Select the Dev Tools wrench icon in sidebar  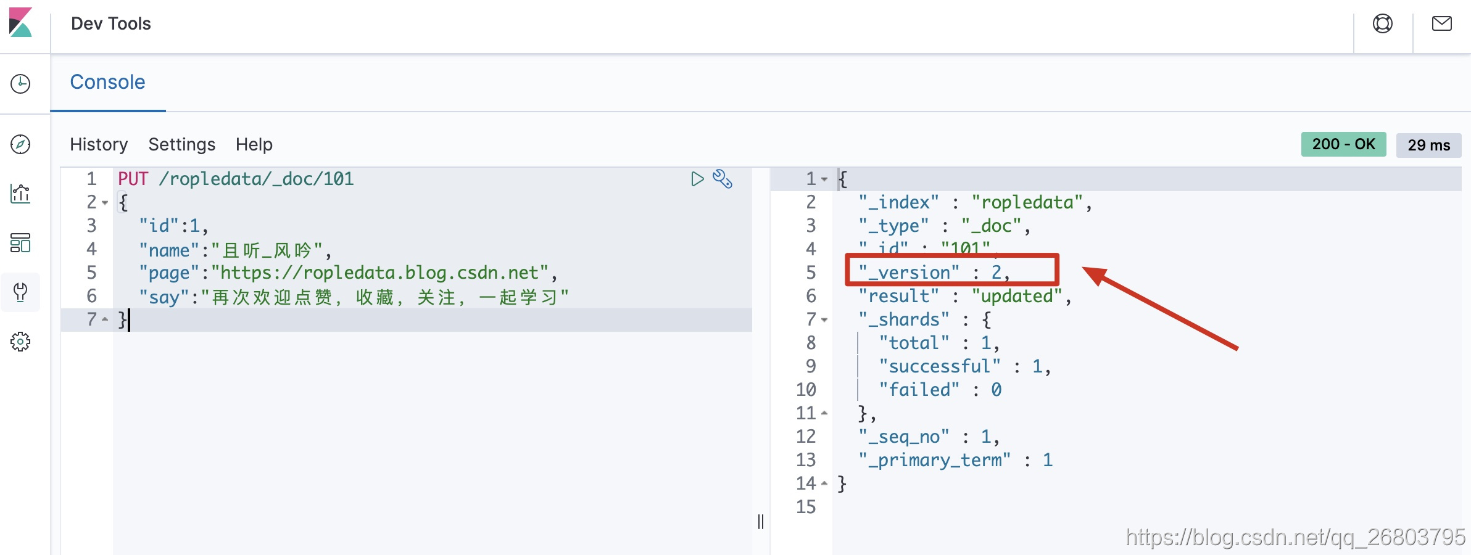pos(20,292)
